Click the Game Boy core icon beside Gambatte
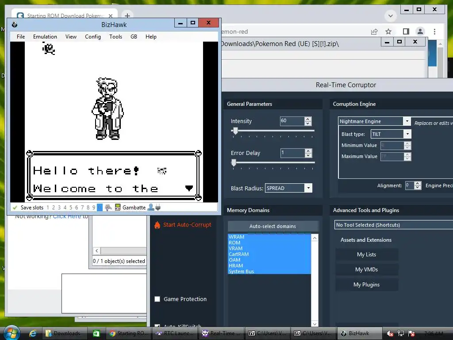The height and width of the screenshot is (340, 453). 118,207
